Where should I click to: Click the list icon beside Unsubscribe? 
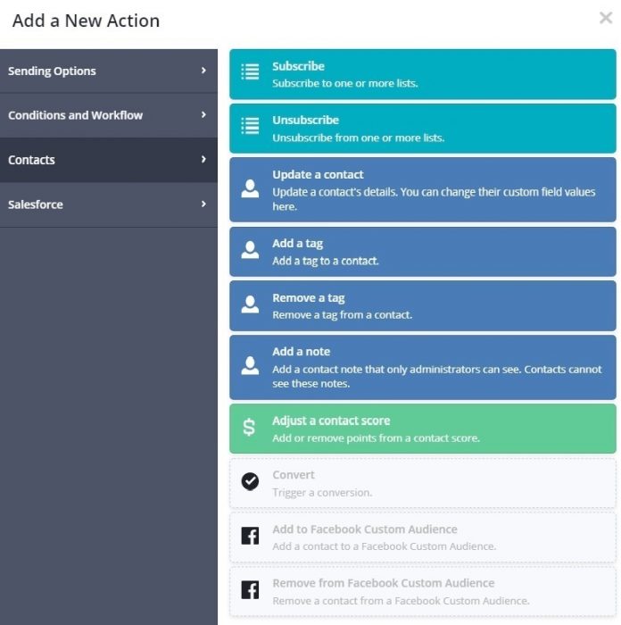(251, 127)
